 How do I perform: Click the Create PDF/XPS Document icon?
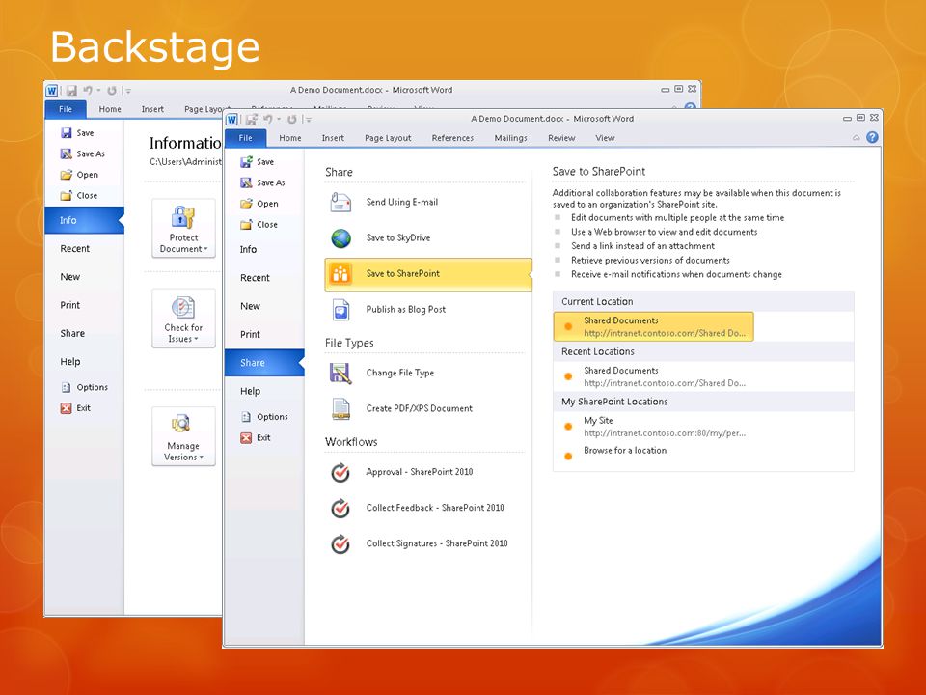(x=340, y=408)
